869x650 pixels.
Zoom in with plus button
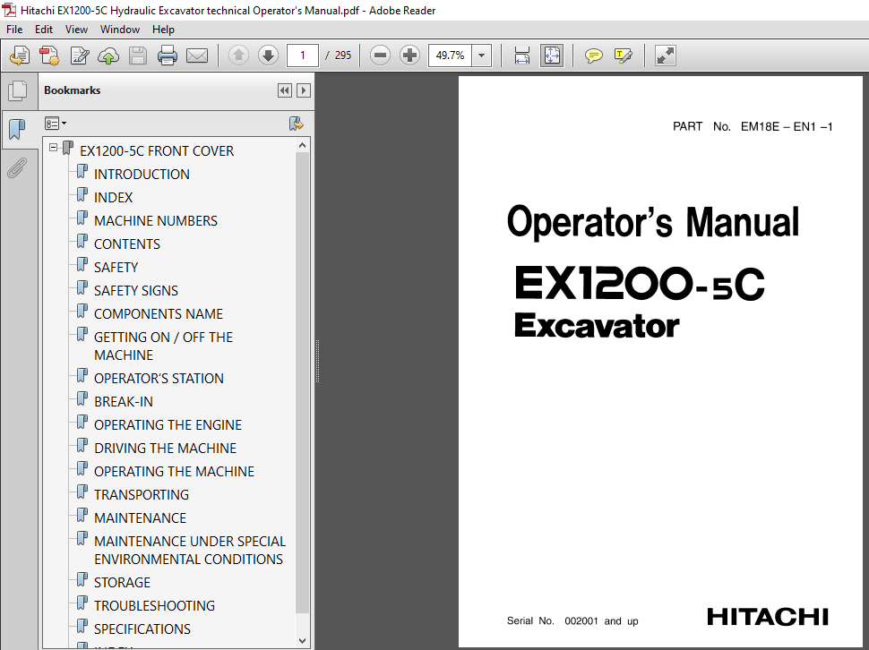coord(409,56)
